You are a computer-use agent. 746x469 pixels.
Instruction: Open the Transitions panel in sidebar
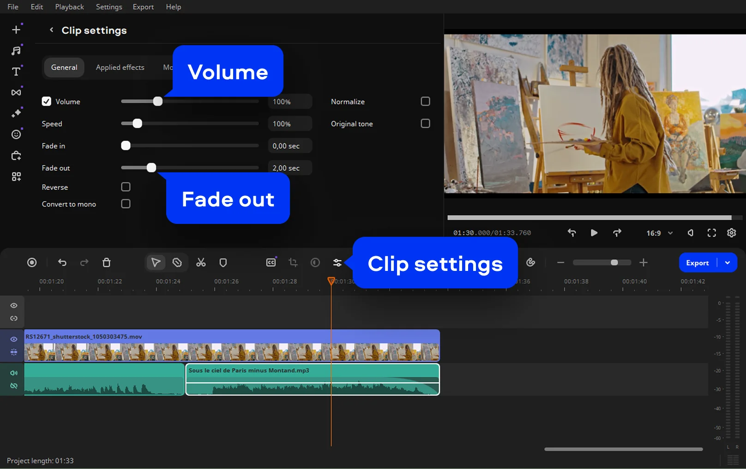16,93
